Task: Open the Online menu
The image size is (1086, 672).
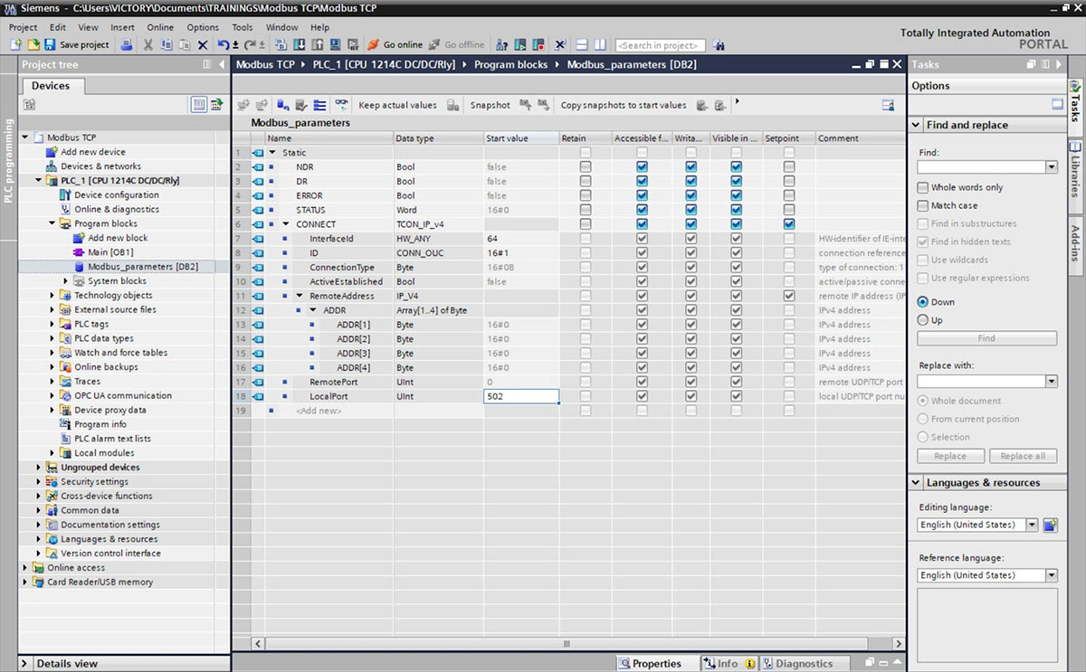Action: (160, 28)
